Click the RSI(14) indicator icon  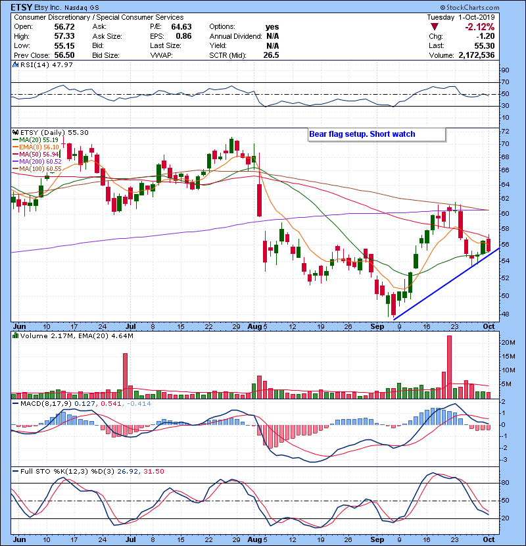tap(15, 64)
